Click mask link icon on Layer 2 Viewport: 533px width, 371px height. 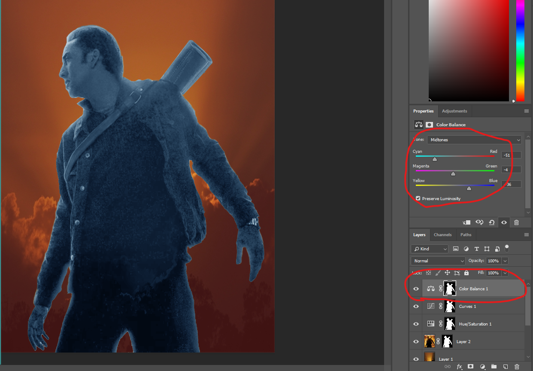[438, 341]
